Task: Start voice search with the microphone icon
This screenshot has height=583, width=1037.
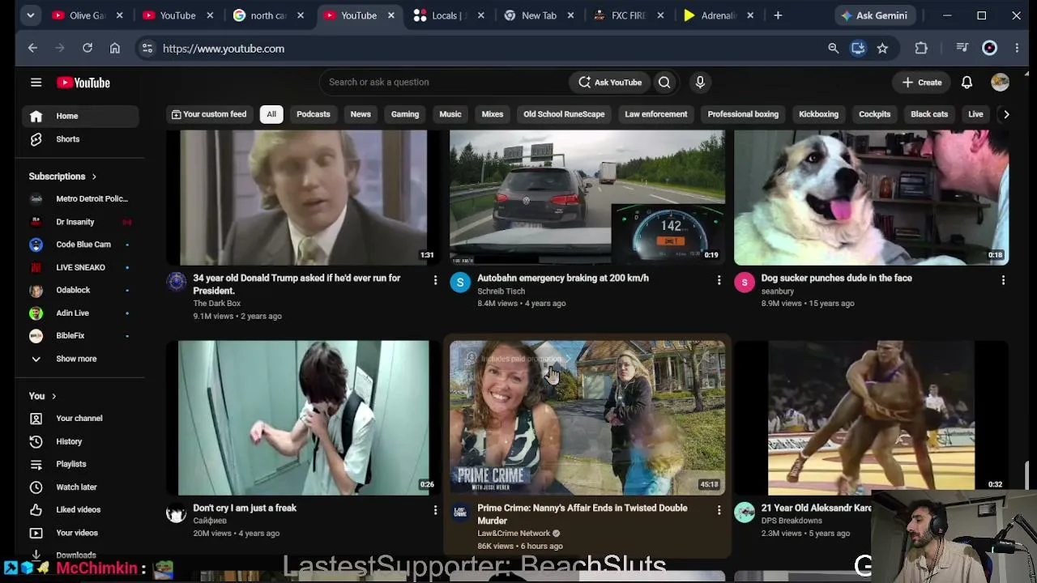Action: point(700,82)
